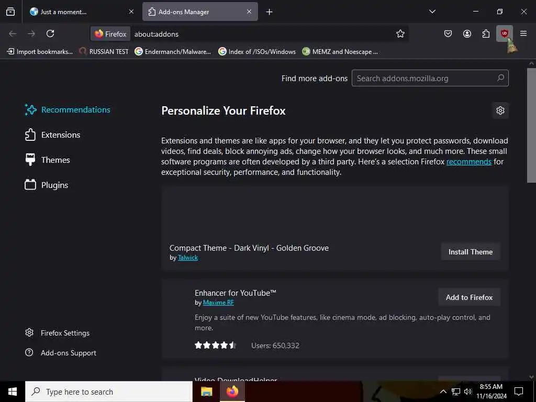Reload the current page
The width and height of the screenshot is (536, 402).
pos(50,33)
